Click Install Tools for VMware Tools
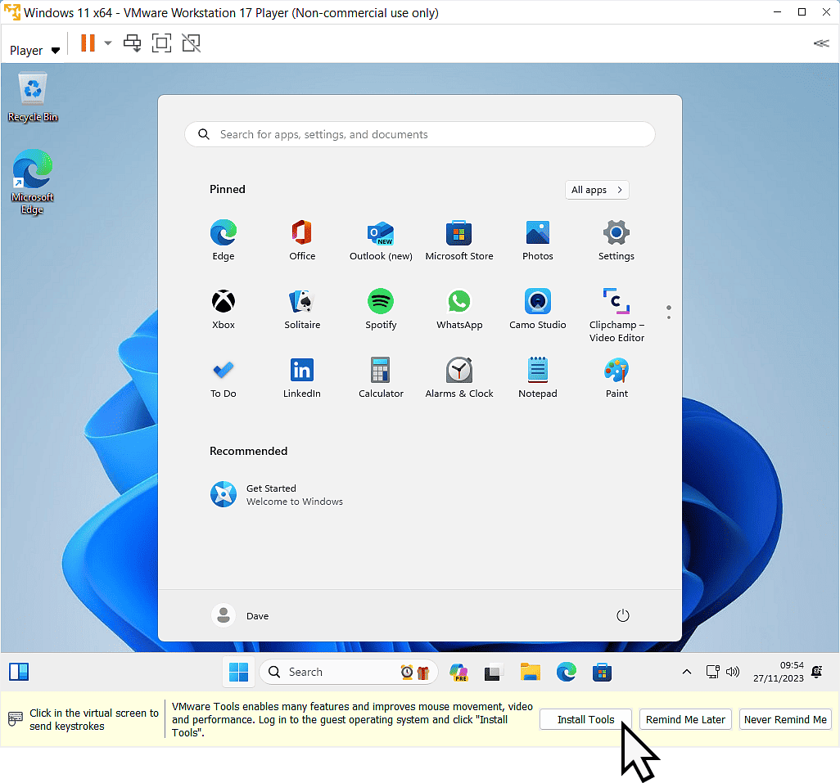The width and height of the screenshot is (840, 783). pos(585,719)
